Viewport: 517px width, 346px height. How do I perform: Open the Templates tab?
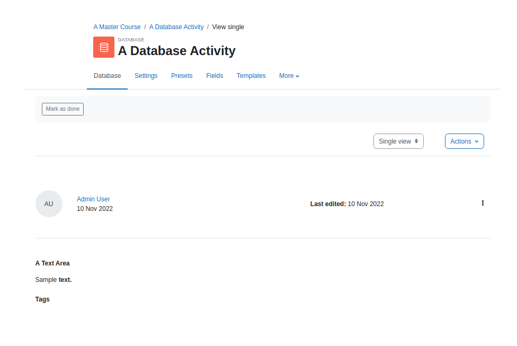point(251,76)
